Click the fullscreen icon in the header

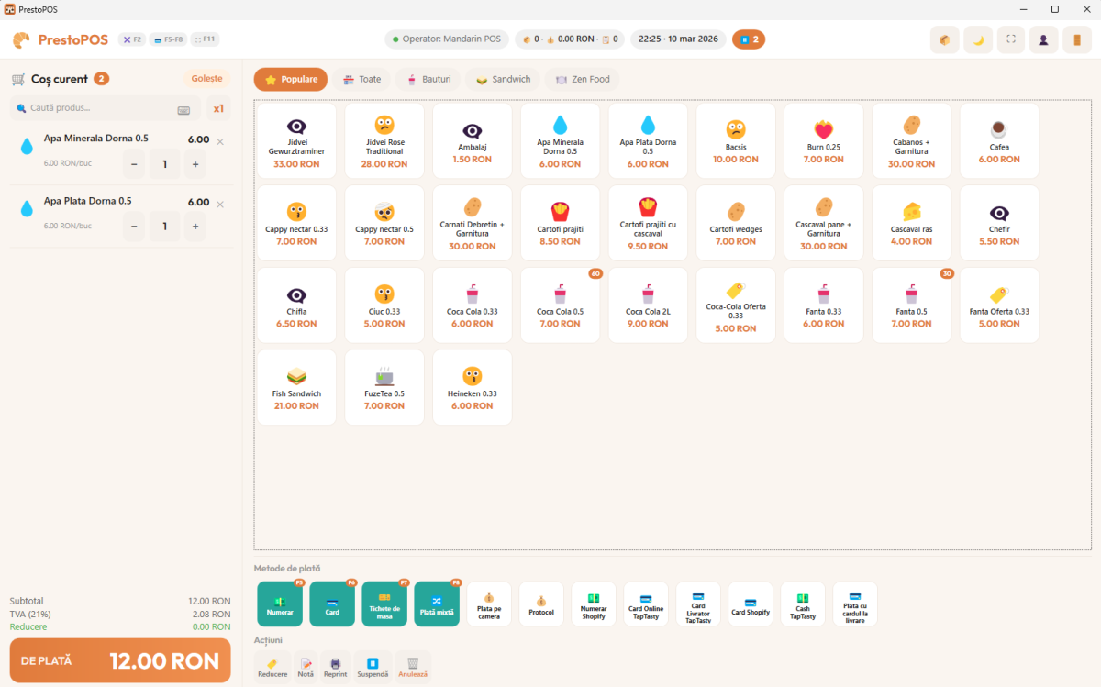coord(1010,39)
